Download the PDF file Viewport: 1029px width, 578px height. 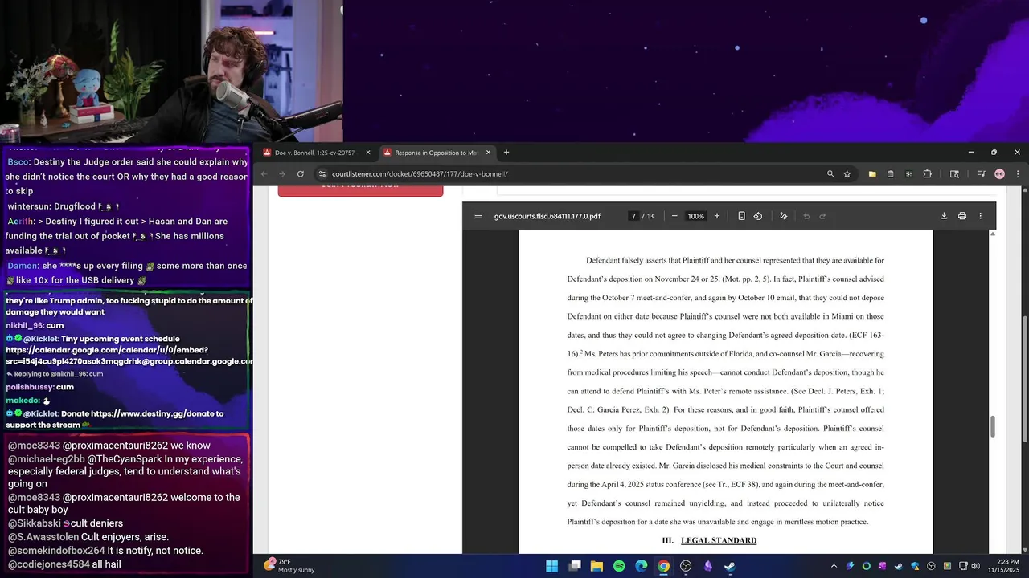944,216
